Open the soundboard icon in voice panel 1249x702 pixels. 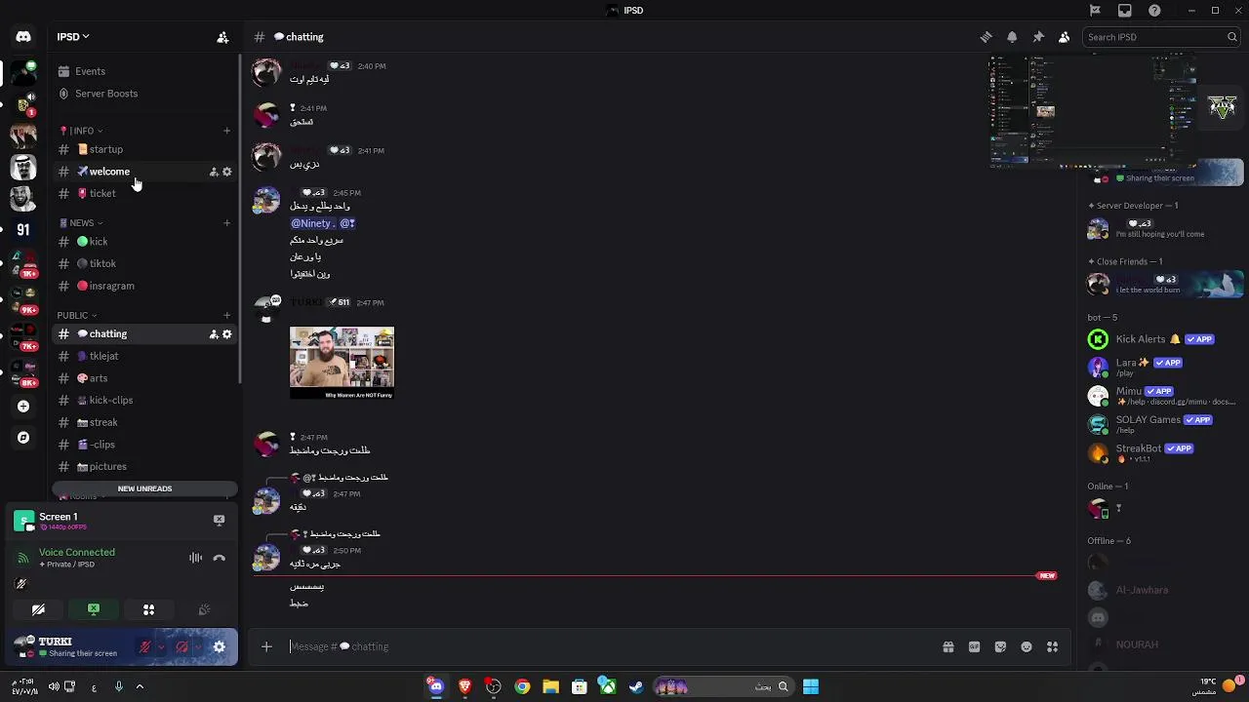click(x=204, y=609)
